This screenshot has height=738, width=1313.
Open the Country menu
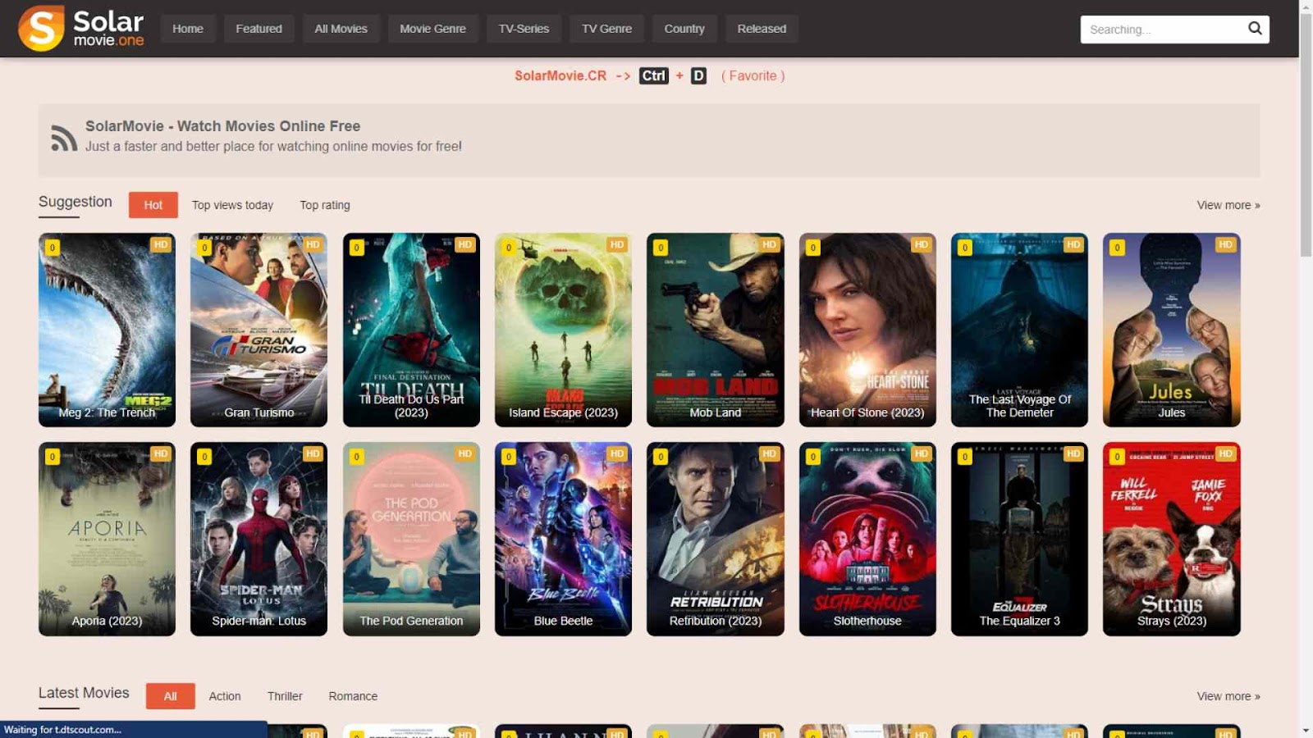[684, 29]
